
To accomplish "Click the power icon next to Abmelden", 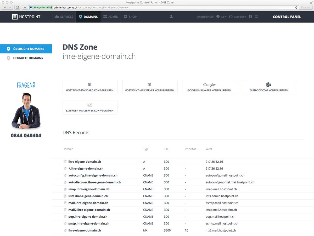I will coord(231,16).
